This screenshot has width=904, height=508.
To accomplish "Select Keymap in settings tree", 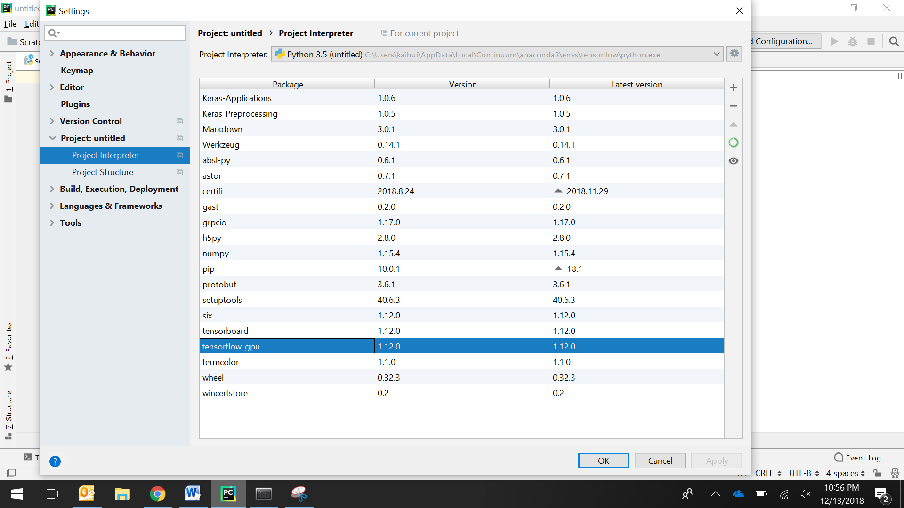I will (77, 71).
